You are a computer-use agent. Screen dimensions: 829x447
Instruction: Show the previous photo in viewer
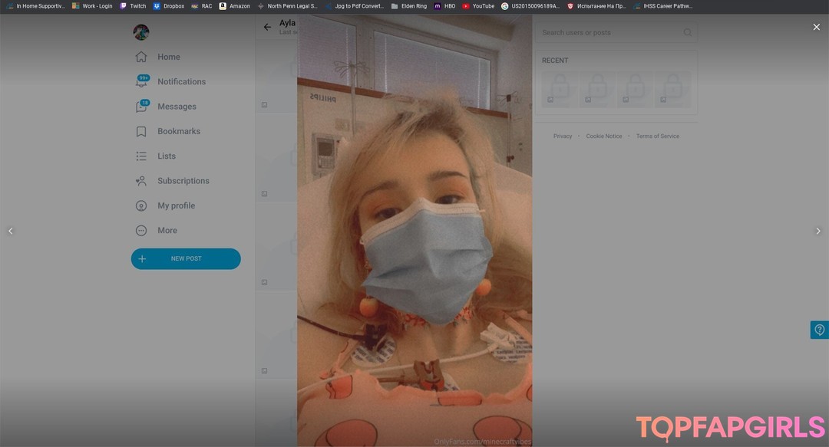(x=11, y=231)
